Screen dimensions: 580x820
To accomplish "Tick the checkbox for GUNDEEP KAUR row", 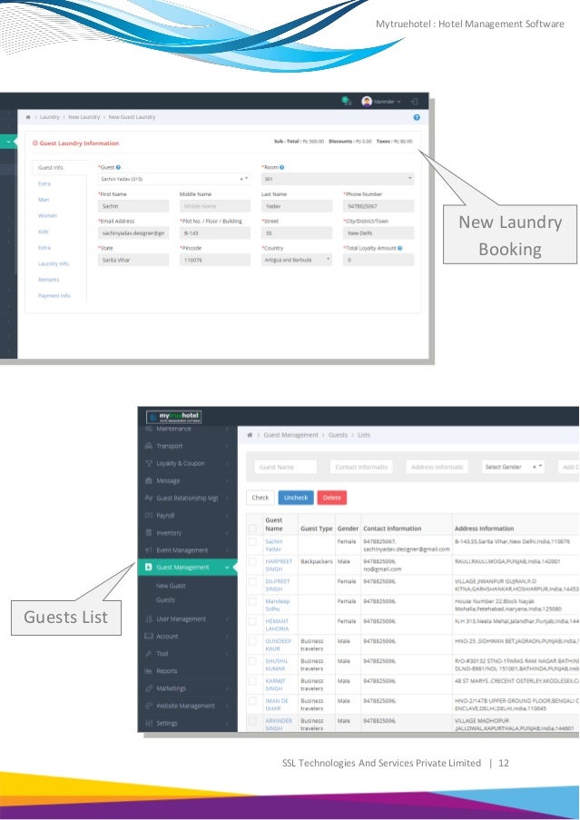I will 252,641.
